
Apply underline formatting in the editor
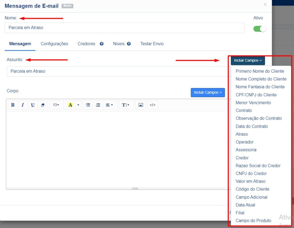click(x=33, y=105)
